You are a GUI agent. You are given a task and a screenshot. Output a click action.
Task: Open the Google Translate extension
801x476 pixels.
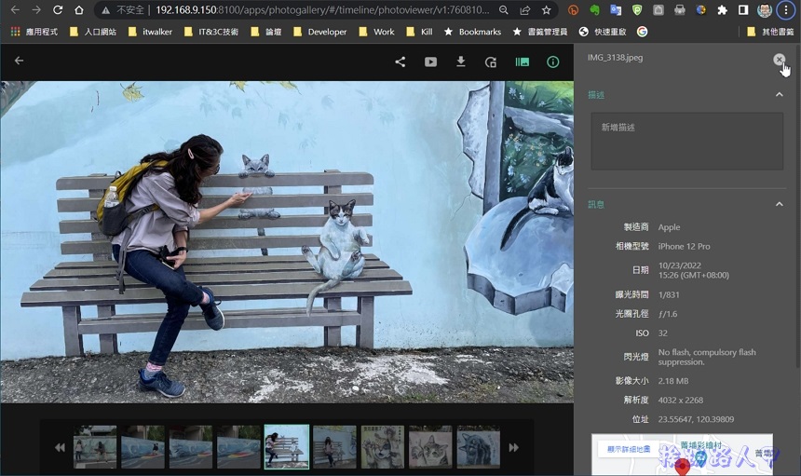point(616,9)
